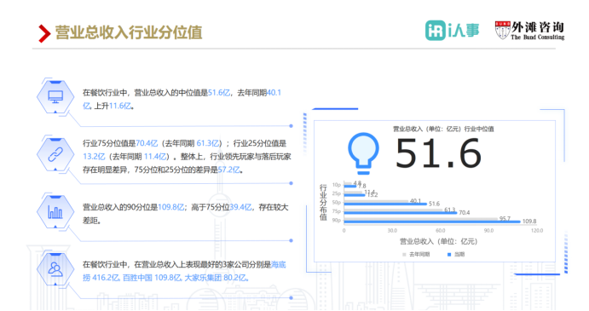This screenshot has height=311, width=589.
Task: Click the 50p blue bar labeled 51.6
Action: [385, 204]
